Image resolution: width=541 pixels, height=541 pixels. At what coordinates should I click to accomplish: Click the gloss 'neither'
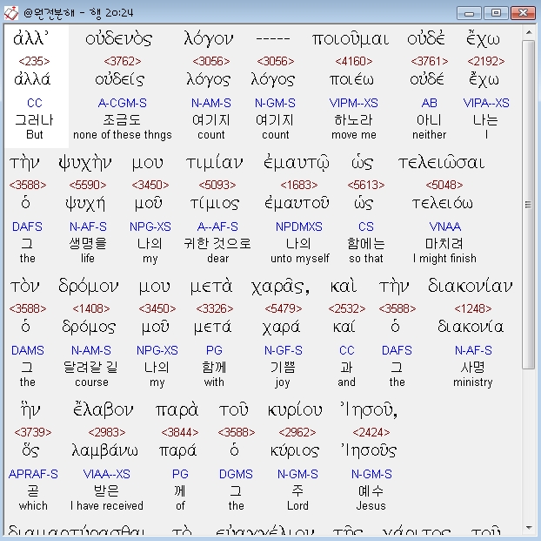(x=429, y=134)
